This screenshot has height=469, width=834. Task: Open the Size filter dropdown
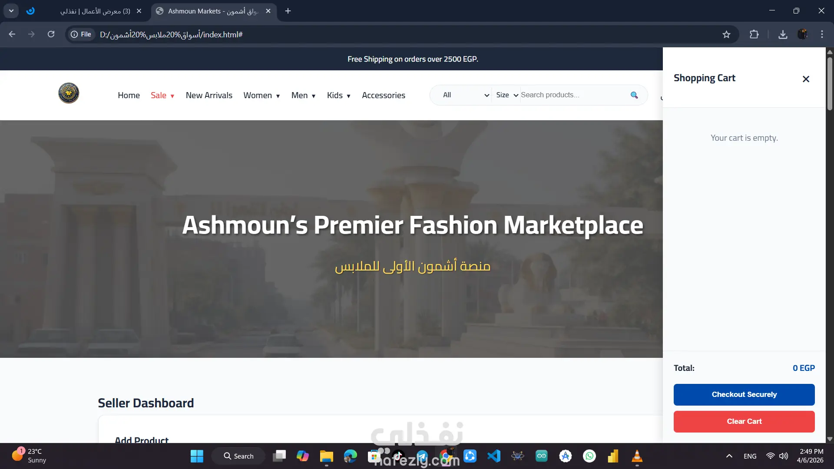507,95
